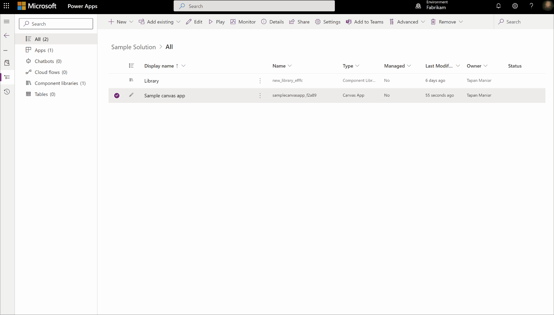554x315 pixels.
Task: Click the Edit pencil icon on Sample canvas app
Action: (131, 95)
